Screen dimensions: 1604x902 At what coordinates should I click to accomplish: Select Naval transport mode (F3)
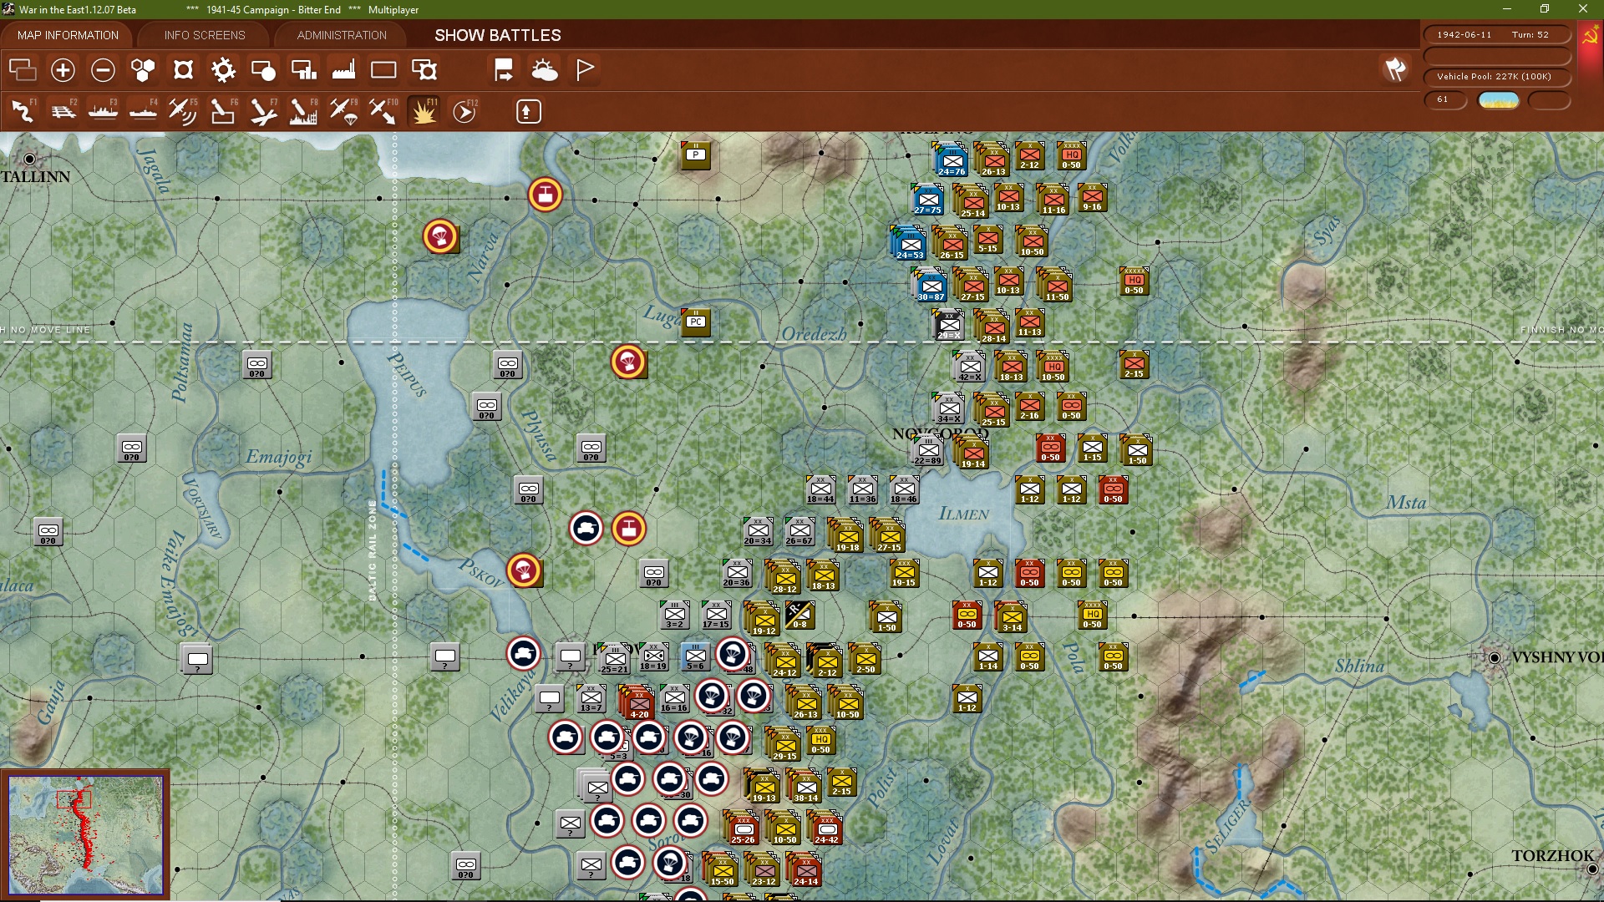[103, 111]
